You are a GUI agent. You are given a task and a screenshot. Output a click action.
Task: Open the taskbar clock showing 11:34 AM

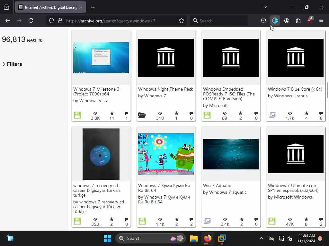click(x=307, y=238)
